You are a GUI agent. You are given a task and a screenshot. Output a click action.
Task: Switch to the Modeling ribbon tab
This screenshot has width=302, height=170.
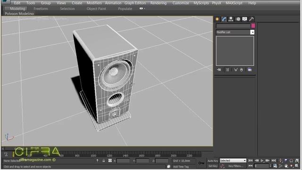coord(17,8)
